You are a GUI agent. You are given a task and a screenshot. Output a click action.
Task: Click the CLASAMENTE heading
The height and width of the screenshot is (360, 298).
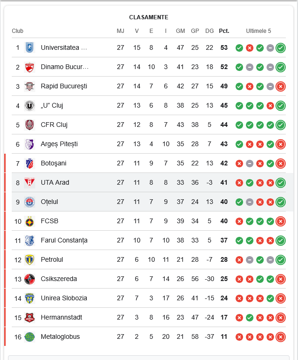[149, 17]
